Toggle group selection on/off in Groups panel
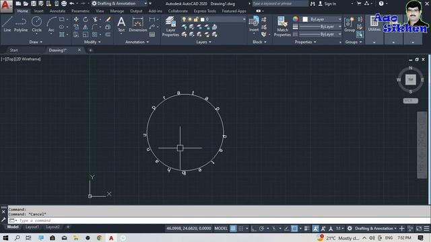Image resolution: width=431 pixels, height=242 pixels. [x=360, y=34]
